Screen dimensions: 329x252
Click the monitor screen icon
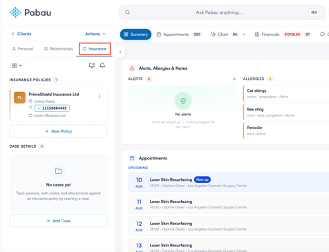point(92,66)
